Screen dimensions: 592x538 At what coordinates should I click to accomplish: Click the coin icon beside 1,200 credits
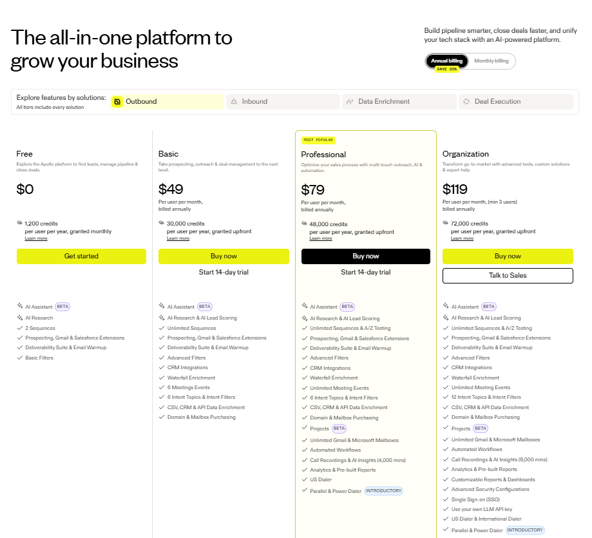point(19,224)
